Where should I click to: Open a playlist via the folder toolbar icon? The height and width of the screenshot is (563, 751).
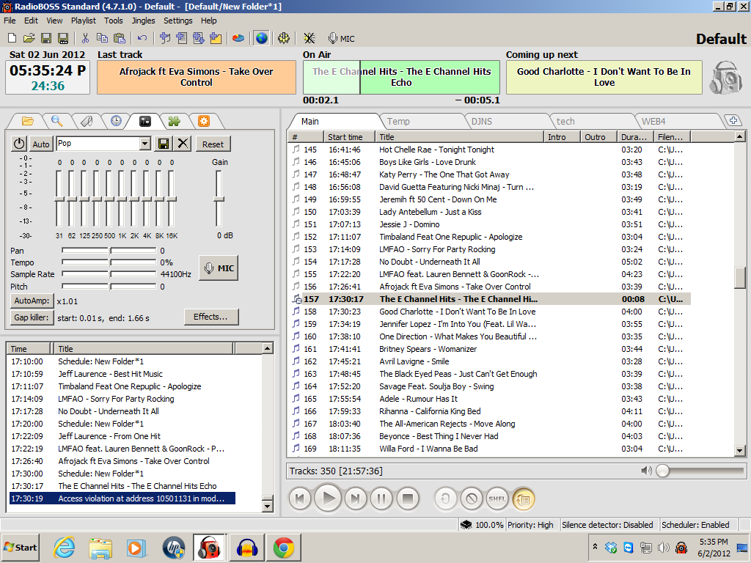coord(29,38)
